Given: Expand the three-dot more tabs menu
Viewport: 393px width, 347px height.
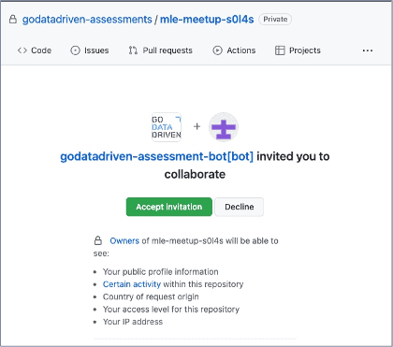Looking at the screenshot, I should click(x=368, y=51).
